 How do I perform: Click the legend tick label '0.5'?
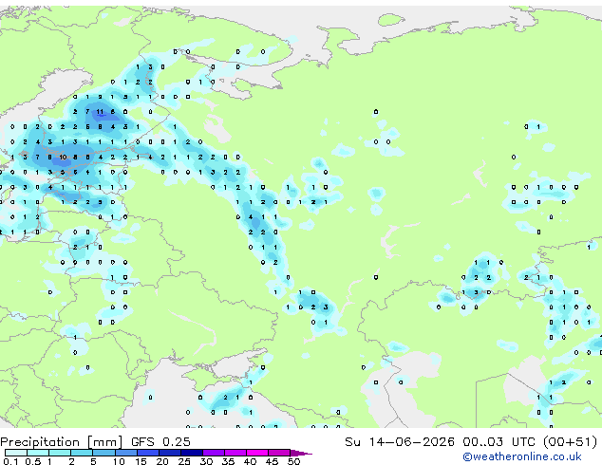(33, 461)
